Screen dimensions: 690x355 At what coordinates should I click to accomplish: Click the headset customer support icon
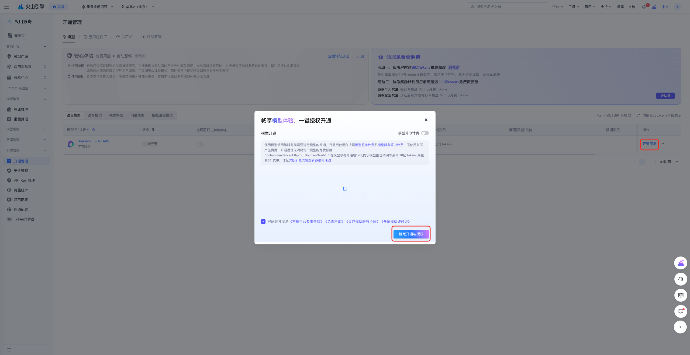[681, 279]
